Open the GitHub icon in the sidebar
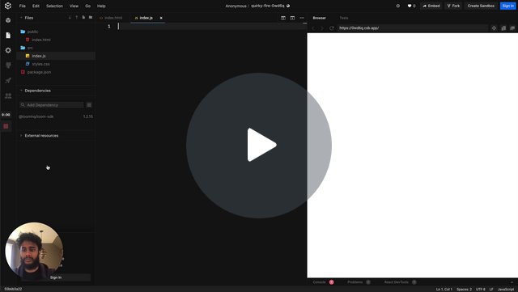 click(x=8, y=66)
